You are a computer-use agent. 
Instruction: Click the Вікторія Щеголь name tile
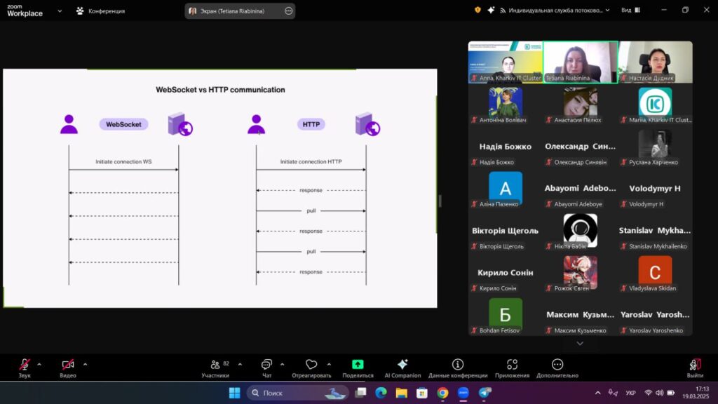pyautogui.click(x=505, y=231)
